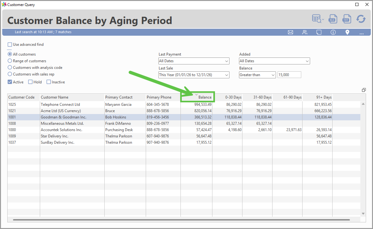Open the Last Sale period dropdown
The width and height of the screenshot is (373, 229).
click(194, 75)
